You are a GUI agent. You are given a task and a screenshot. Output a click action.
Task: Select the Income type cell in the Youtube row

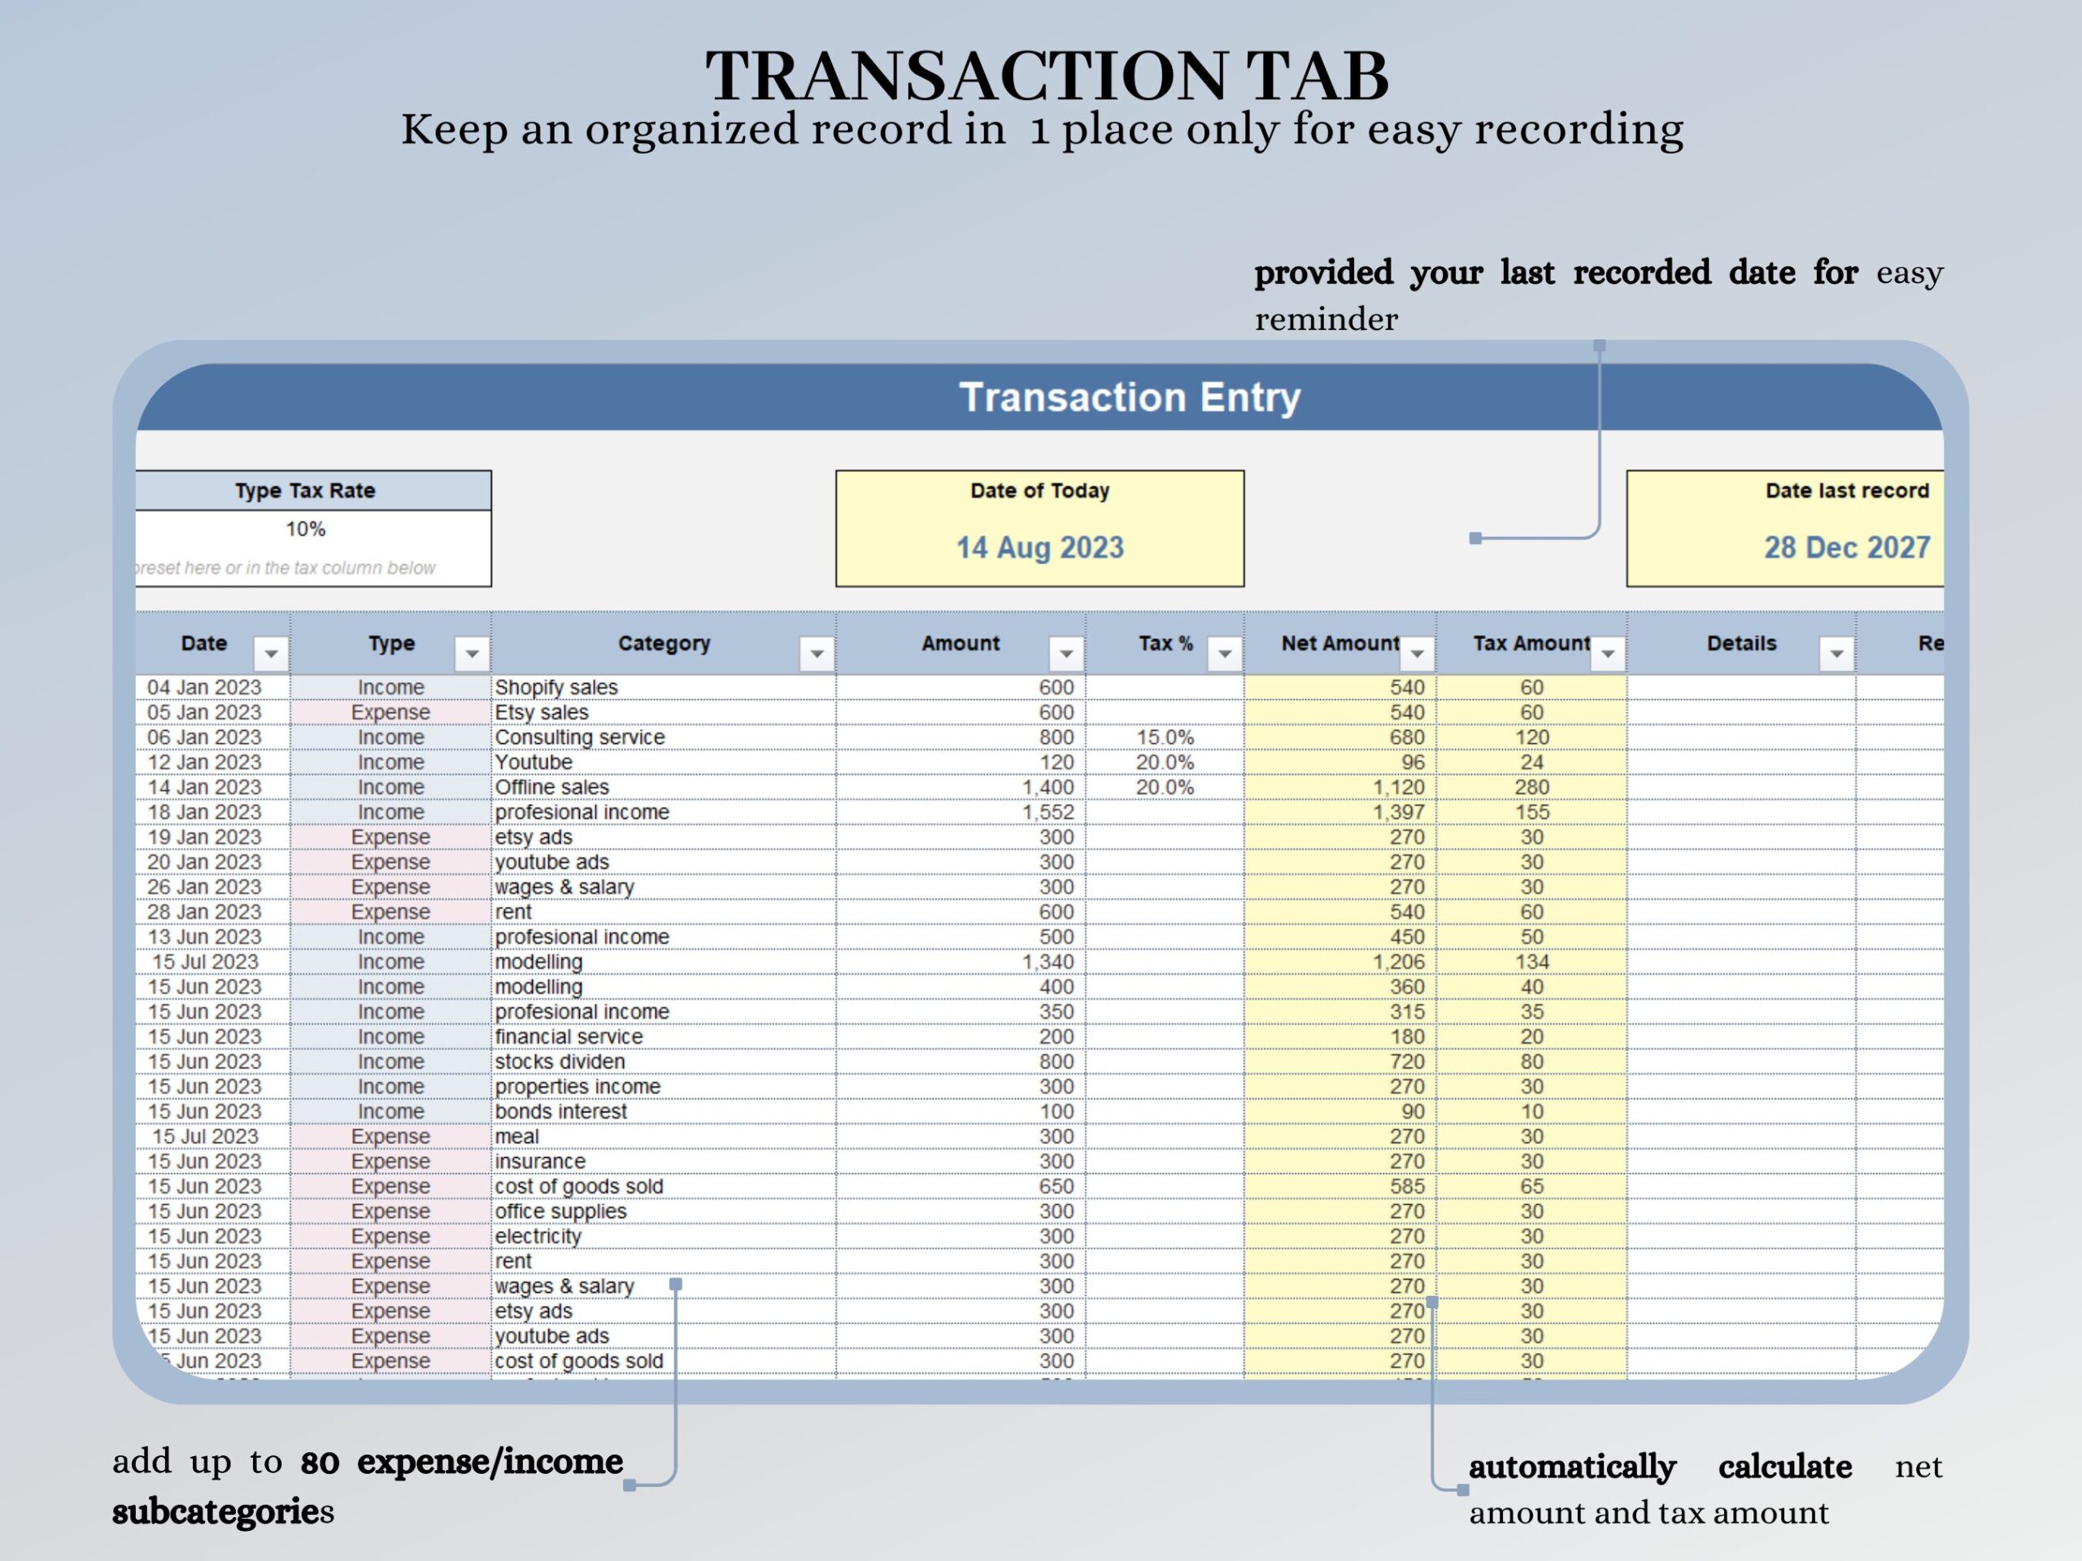(390, 761)
